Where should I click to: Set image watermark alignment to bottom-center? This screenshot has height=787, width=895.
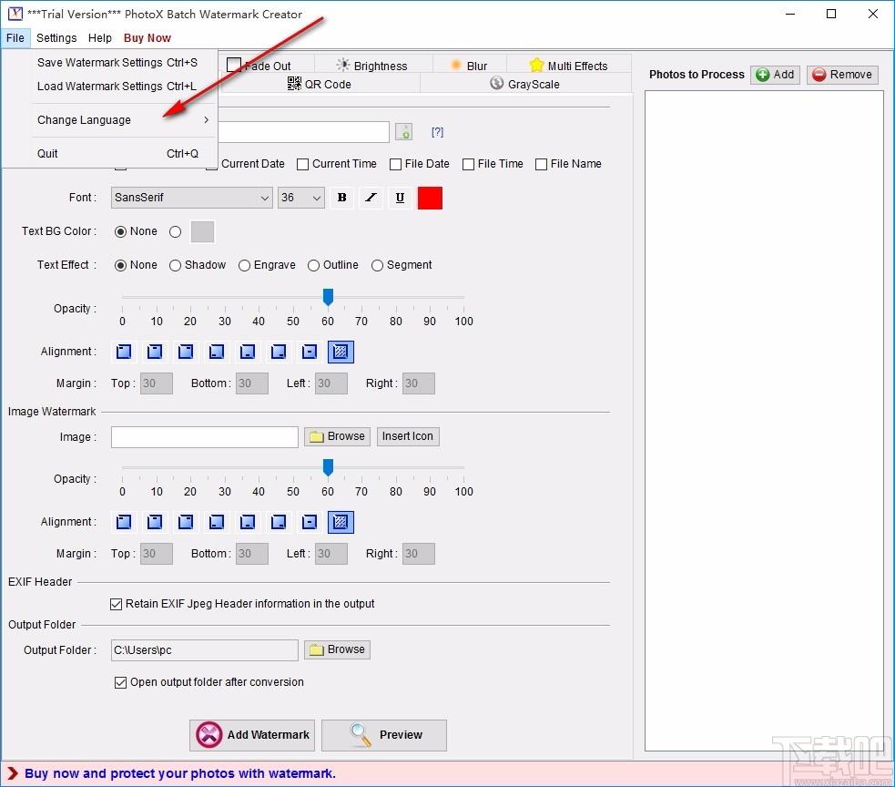pyautogui.click(x=247, y=522)
